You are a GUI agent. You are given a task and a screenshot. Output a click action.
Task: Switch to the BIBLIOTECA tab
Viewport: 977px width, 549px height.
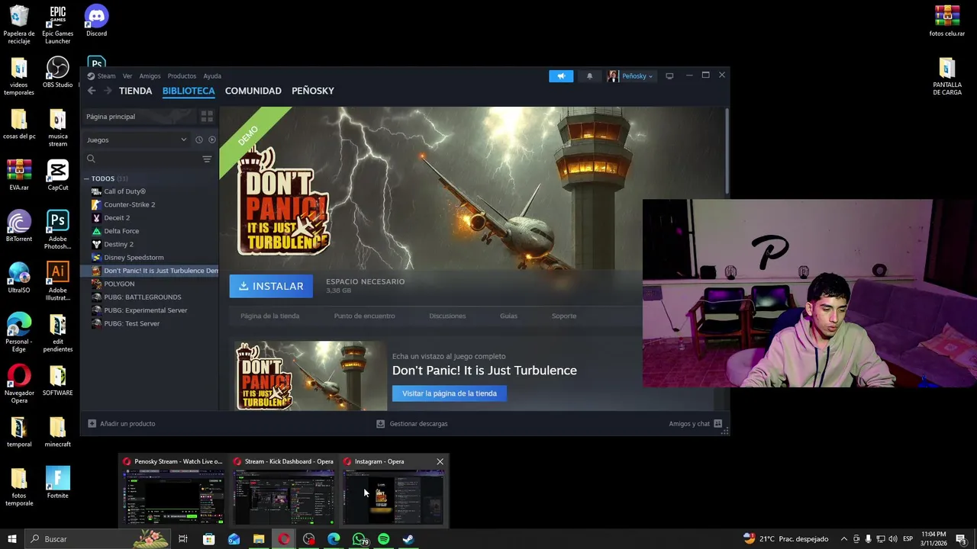tap(189, 91)
